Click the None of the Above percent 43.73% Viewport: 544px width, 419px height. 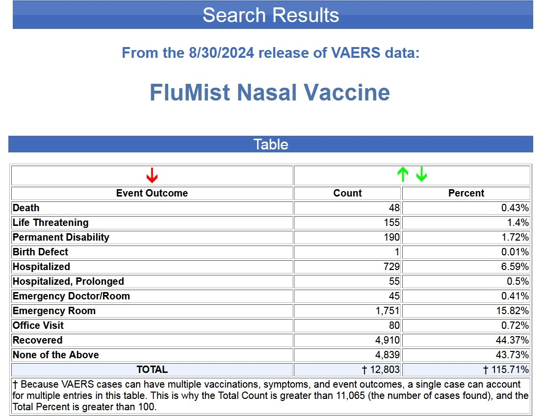[513, 355]
